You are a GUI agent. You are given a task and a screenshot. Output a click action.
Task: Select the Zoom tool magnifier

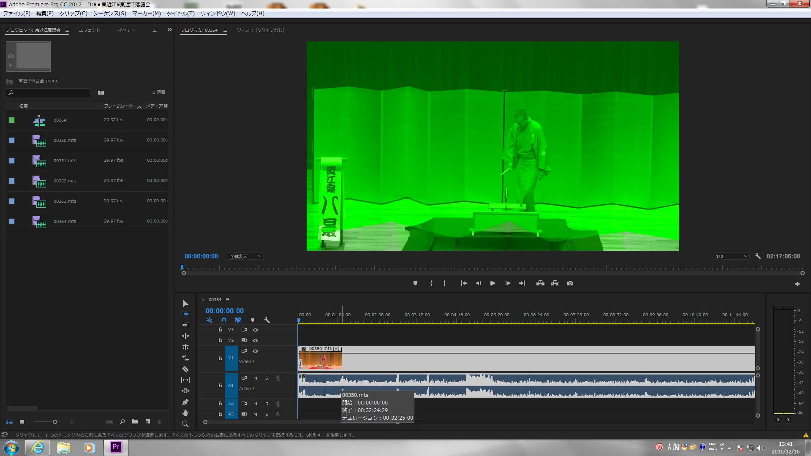pyautogui.click(x=185, y=424)
